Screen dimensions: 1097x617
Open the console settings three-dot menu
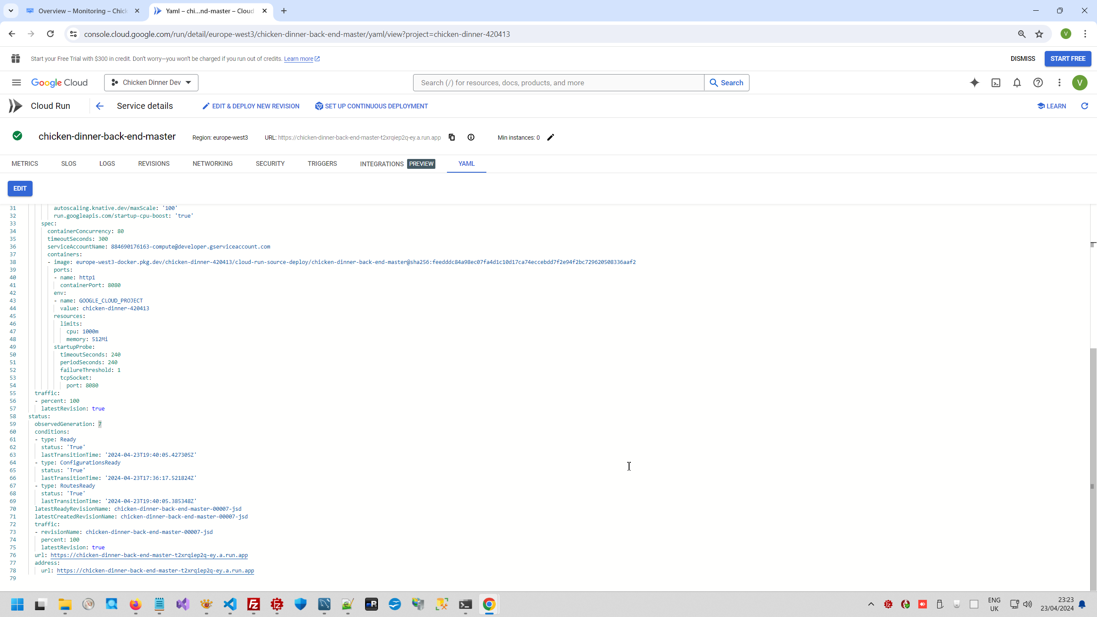1059,83
